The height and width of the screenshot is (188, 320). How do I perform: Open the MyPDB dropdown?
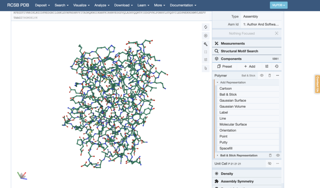(x=279, y=5)
